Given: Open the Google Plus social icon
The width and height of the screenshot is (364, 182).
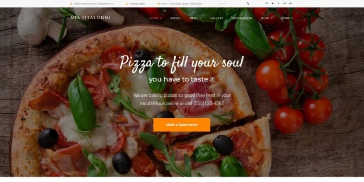Looking at the screenshot, I should point(291,4).
